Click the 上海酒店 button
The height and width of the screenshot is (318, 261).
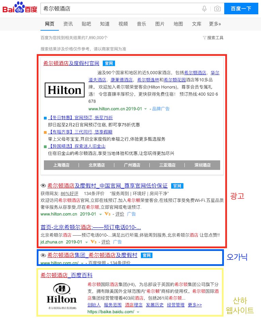click(x=61, y=165)
